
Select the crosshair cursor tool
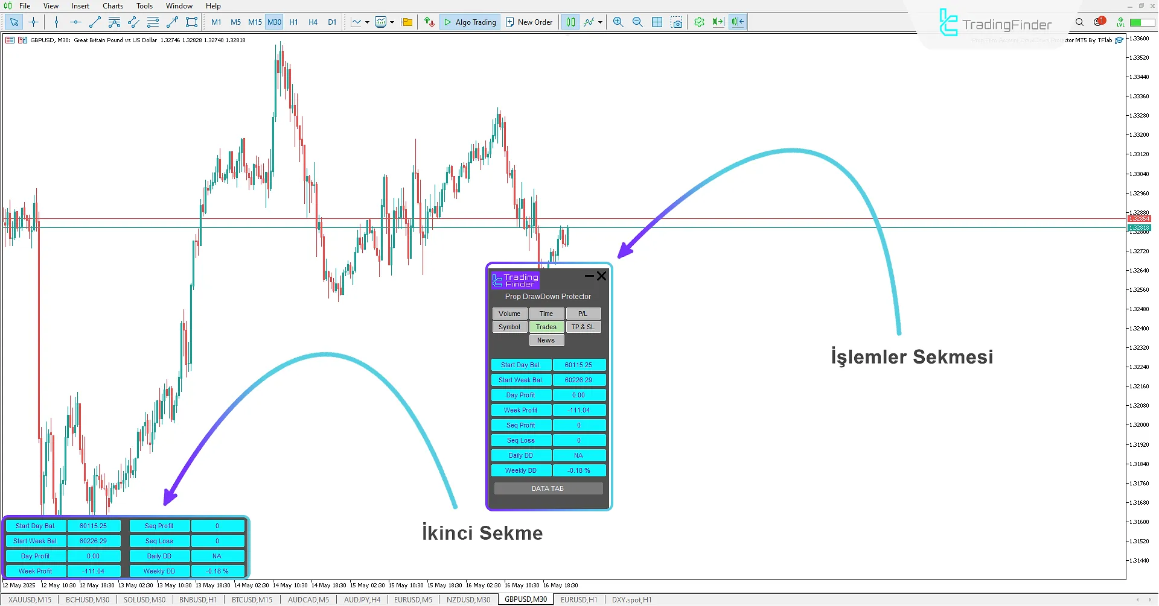tap(34, 22)
